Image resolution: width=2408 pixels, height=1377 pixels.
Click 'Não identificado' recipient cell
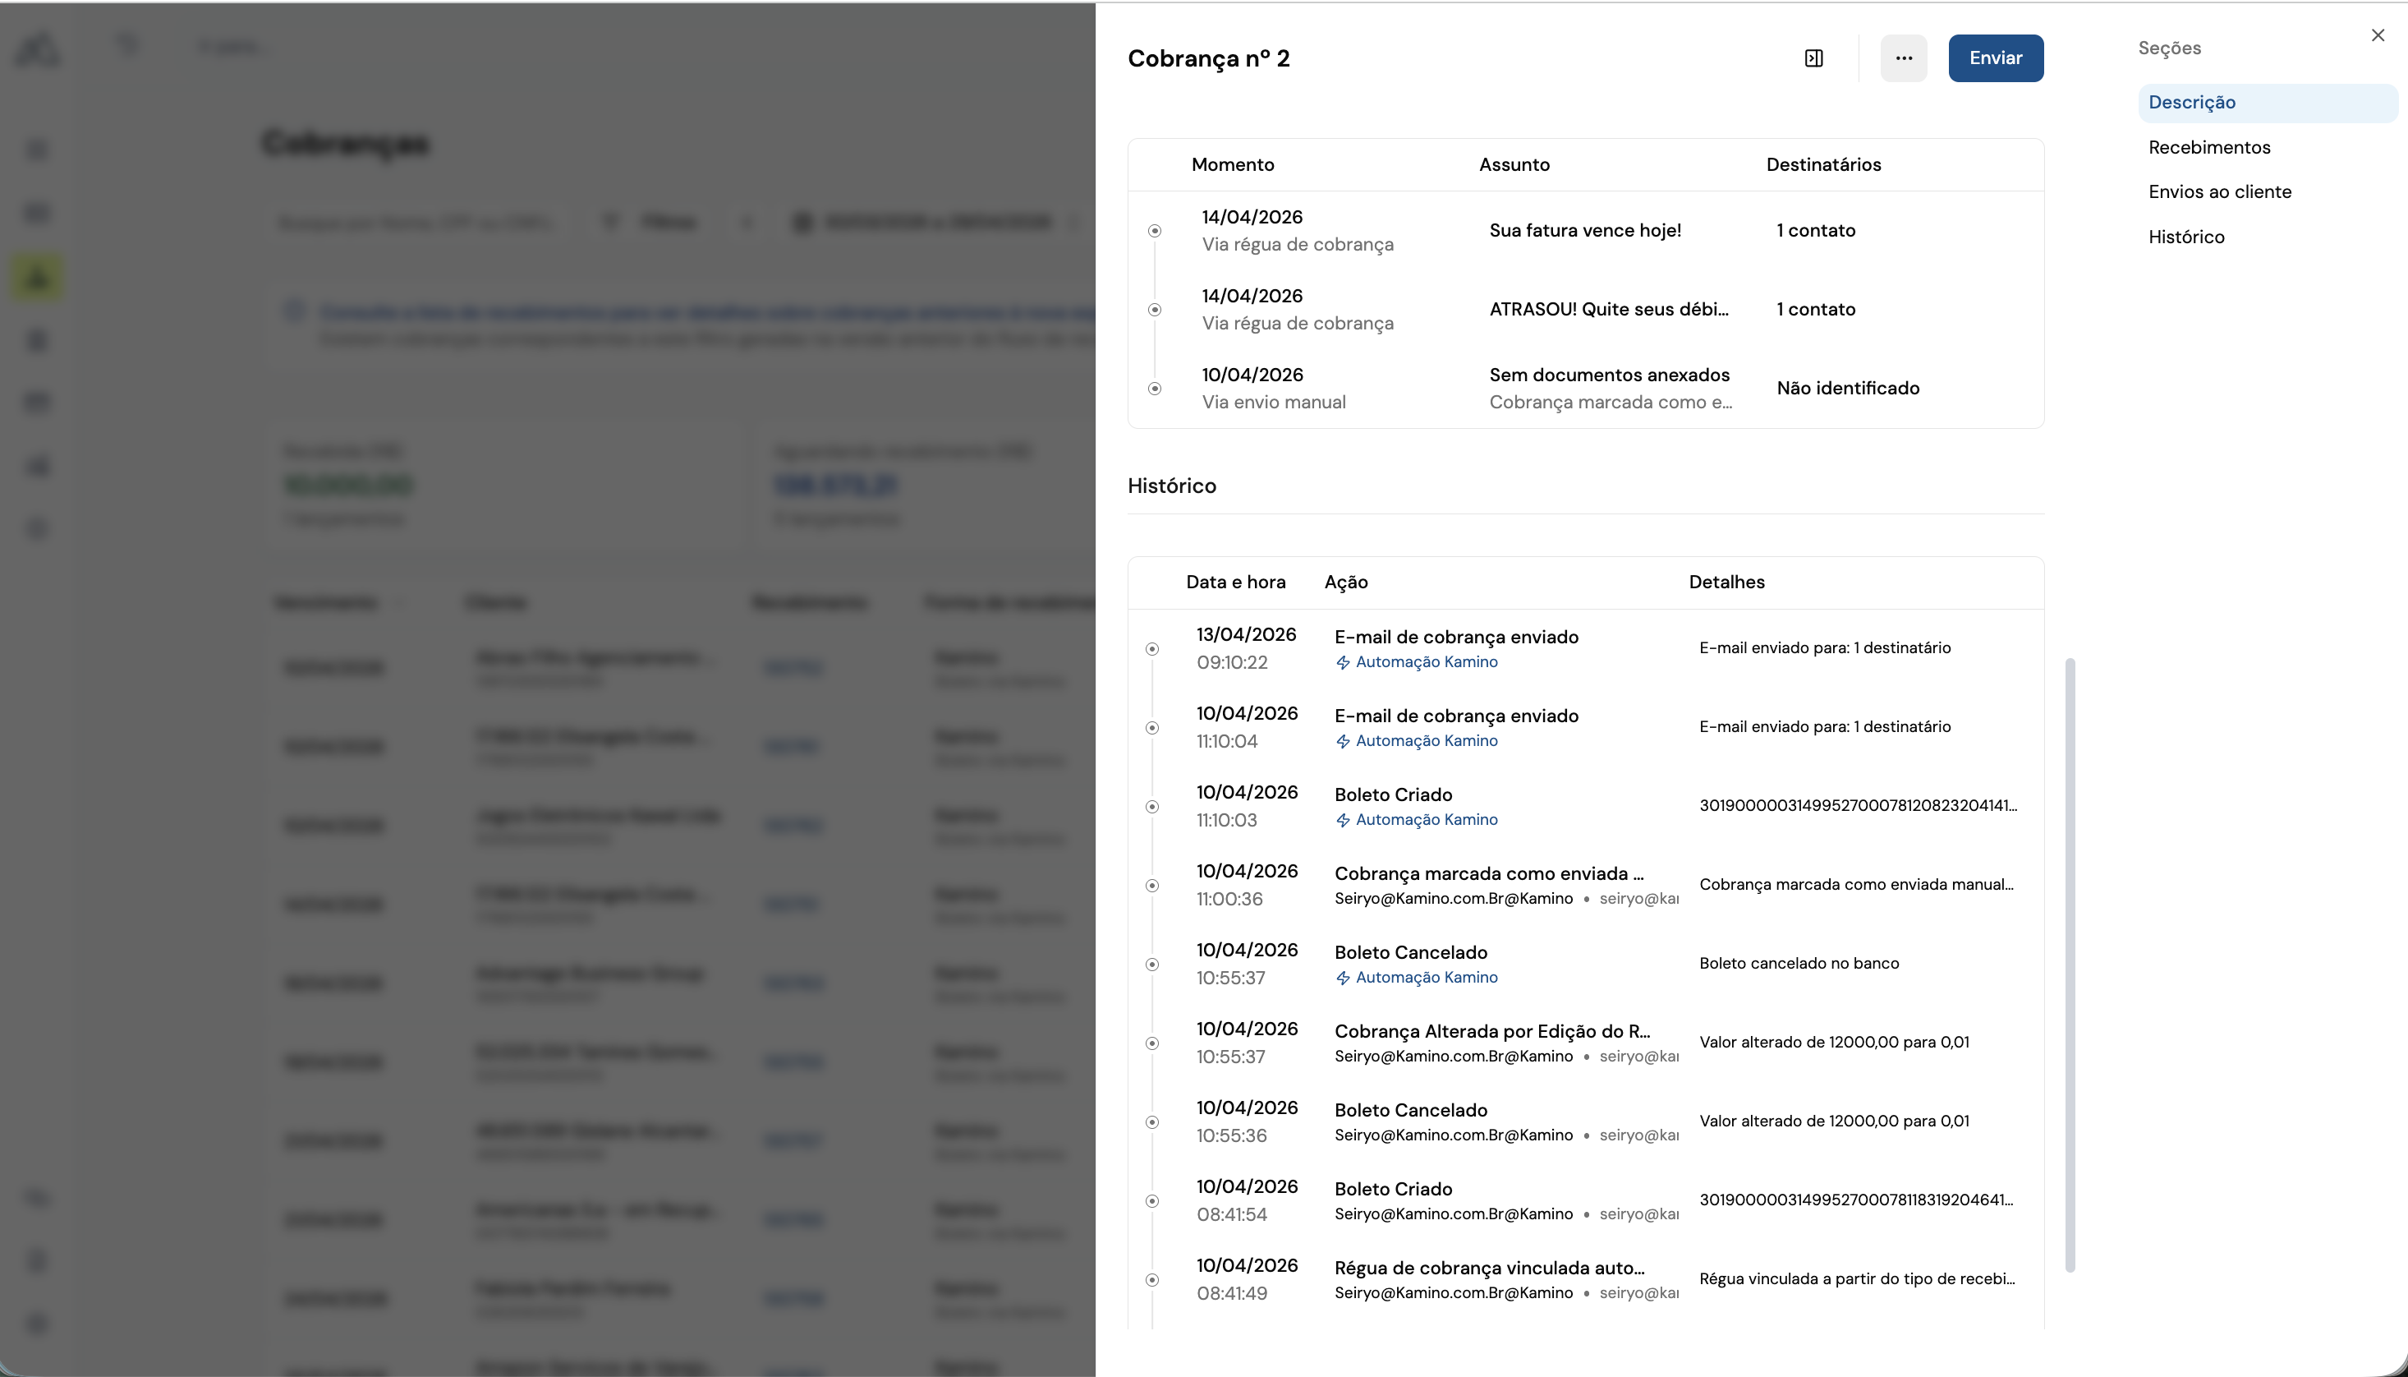(1848, 388)
